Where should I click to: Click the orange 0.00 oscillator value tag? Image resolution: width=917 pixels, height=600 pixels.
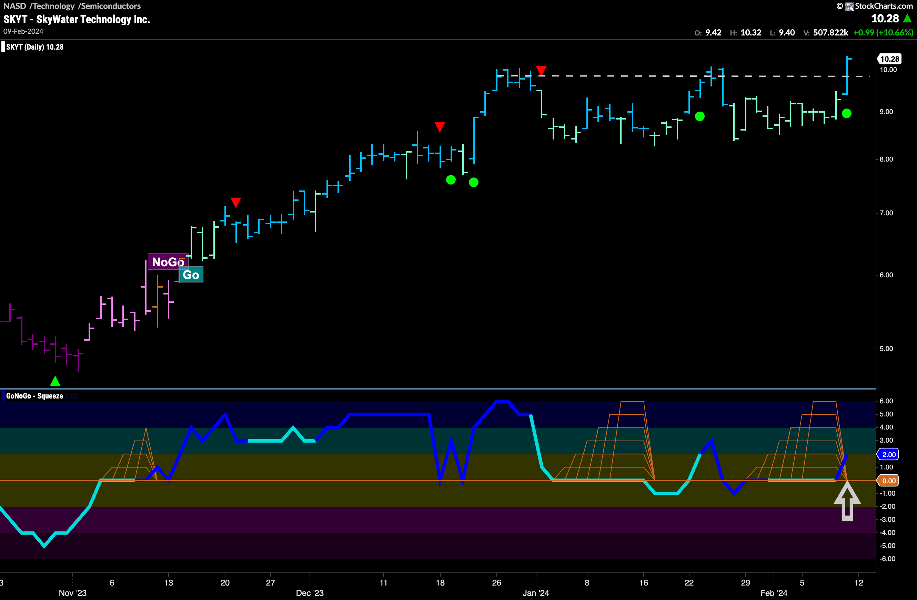(888, 481)
